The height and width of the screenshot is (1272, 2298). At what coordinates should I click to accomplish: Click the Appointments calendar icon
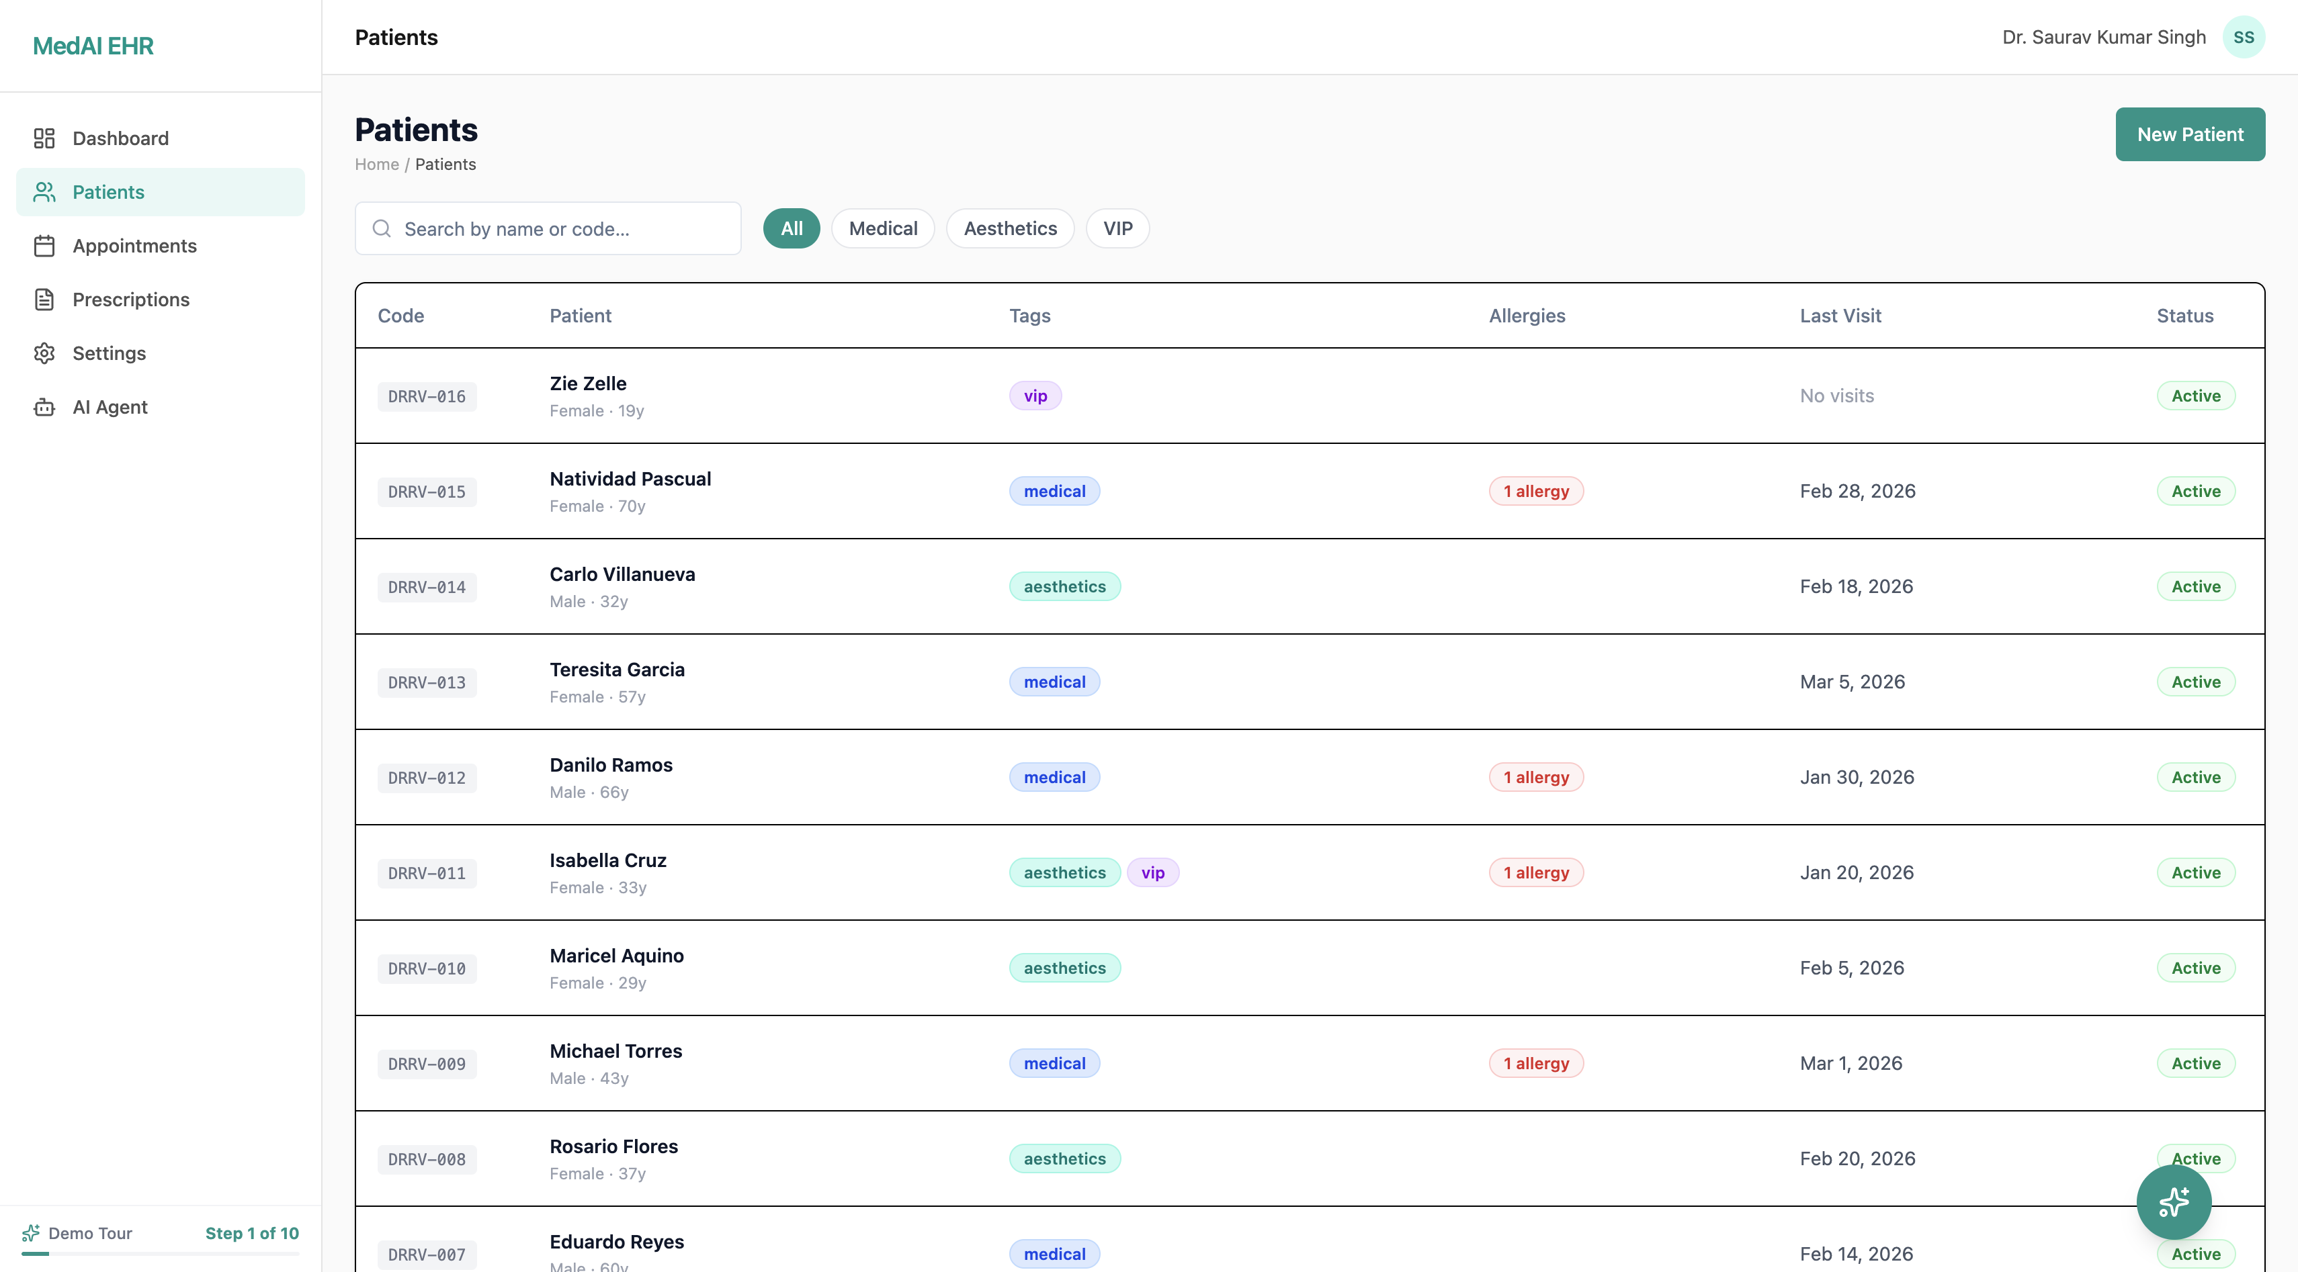pyautogui.click(x=44, y=246)
